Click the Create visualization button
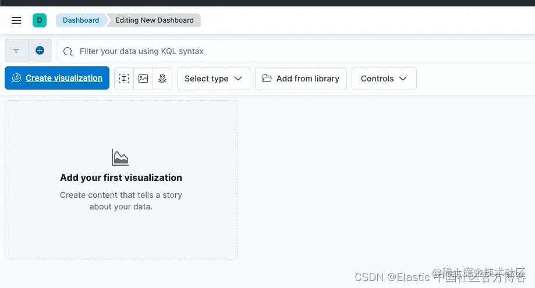 coord(57,78)
